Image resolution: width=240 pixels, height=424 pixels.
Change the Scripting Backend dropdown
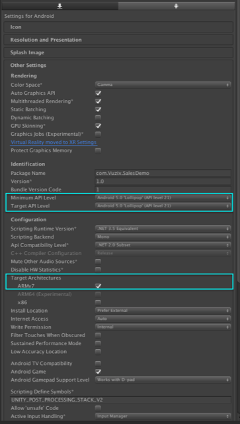[x=163, y=237]
